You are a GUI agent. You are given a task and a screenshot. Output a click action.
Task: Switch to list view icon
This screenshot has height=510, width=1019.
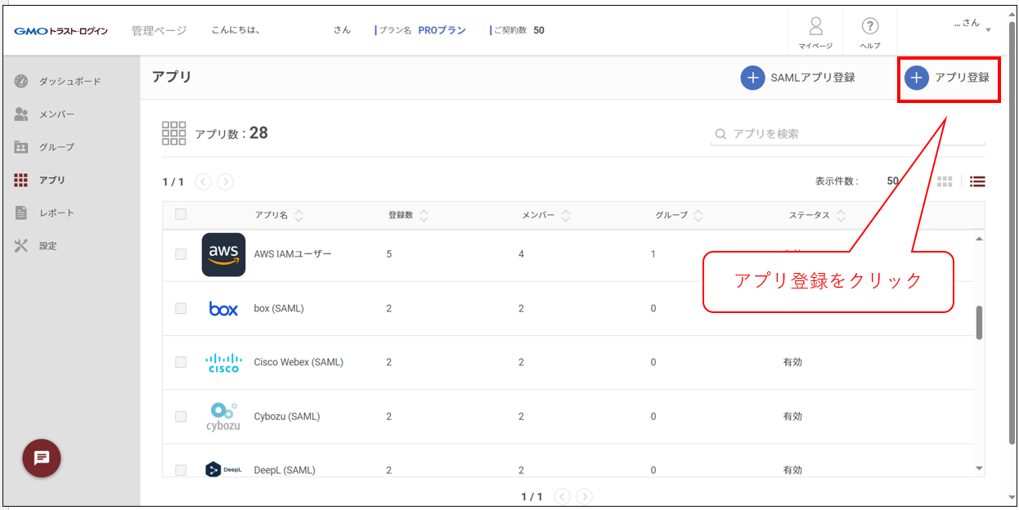pos(977,181)
